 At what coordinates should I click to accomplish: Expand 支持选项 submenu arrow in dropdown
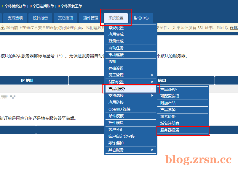pos(152,95)
